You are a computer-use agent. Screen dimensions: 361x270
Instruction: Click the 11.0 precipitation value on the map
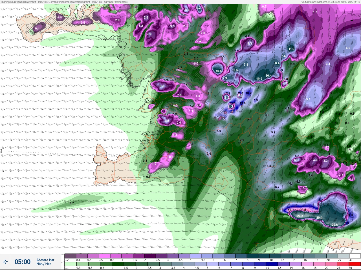pos(291,49)
